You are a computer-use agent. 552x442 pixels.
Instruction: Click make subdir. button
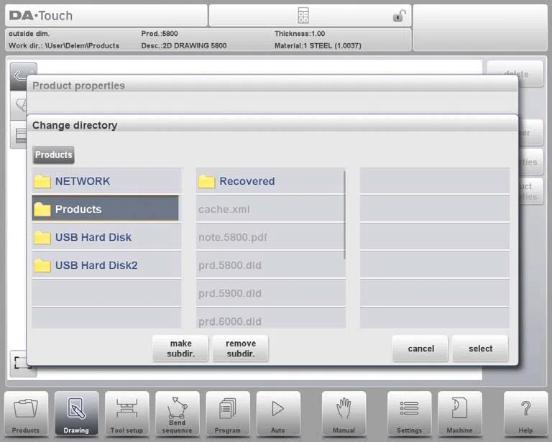181,349
